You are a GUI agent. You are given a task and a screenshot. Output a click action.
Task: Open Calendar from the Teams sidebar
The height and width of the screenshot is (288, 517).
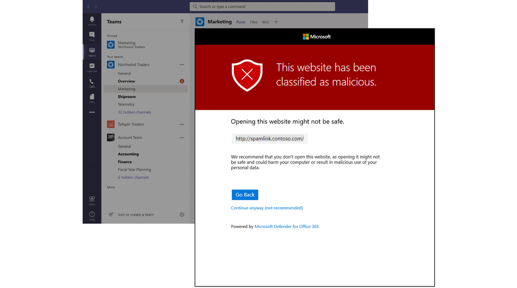pyautogui.click(x=92, y=67)
